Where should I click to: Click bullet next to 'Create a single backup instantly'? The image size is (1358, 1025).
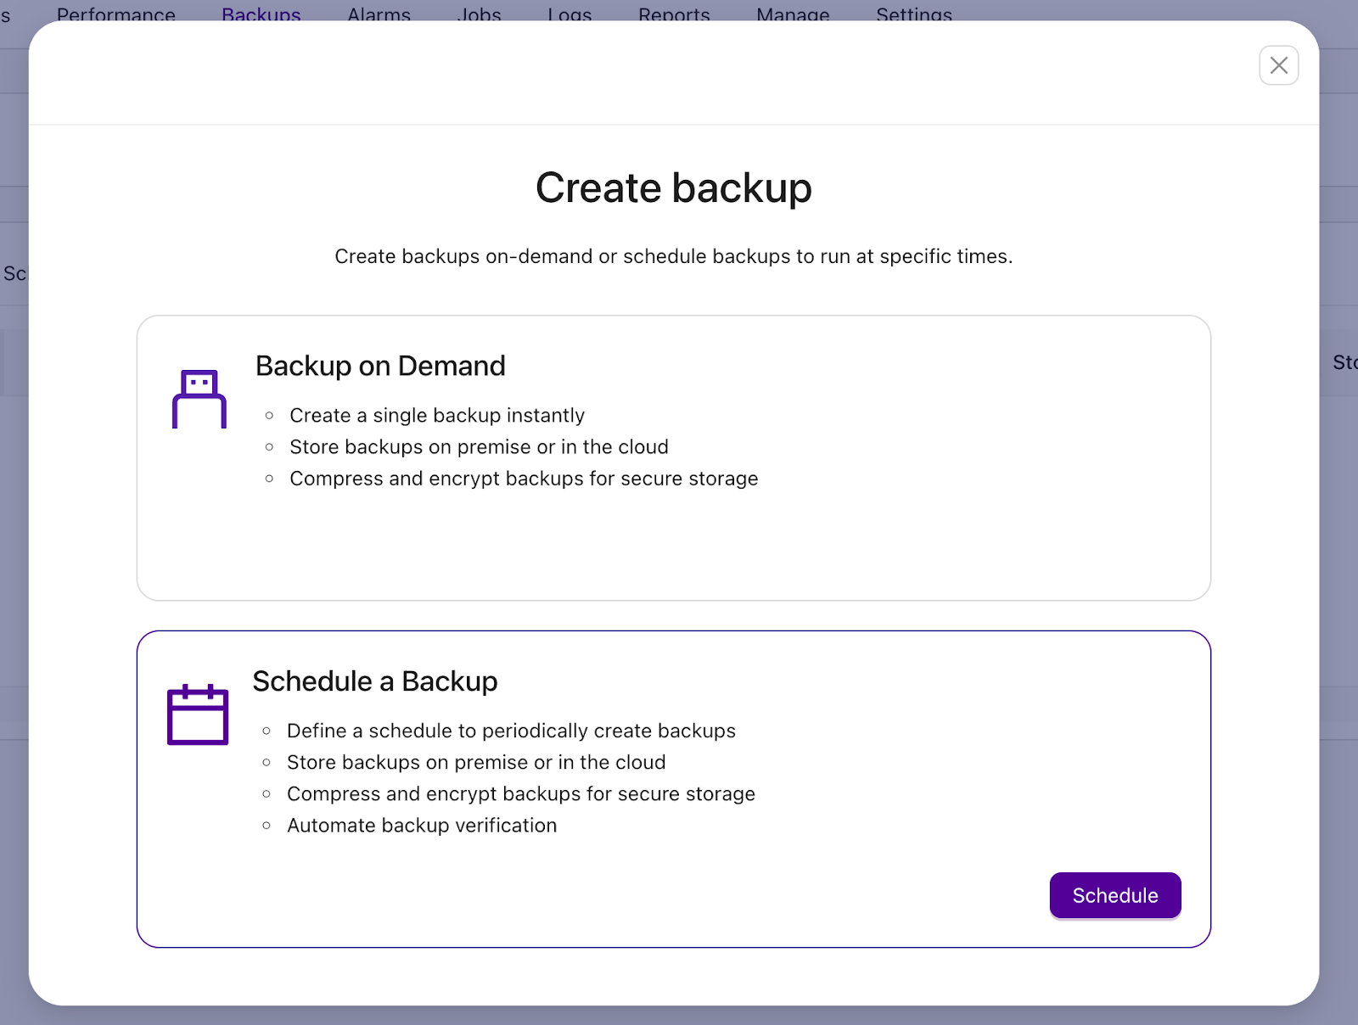[270, 414]
